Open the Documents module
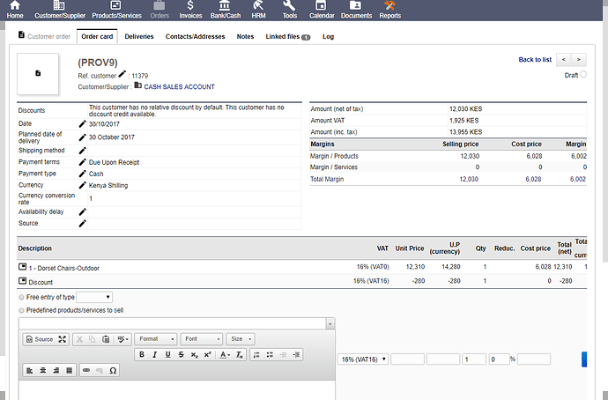Viewport: 608px width, 400px height. click(x=356, y=10)
